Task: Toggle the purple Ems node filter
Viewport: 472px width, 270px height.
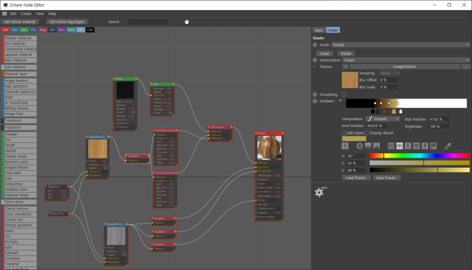Action: point(62,30)
